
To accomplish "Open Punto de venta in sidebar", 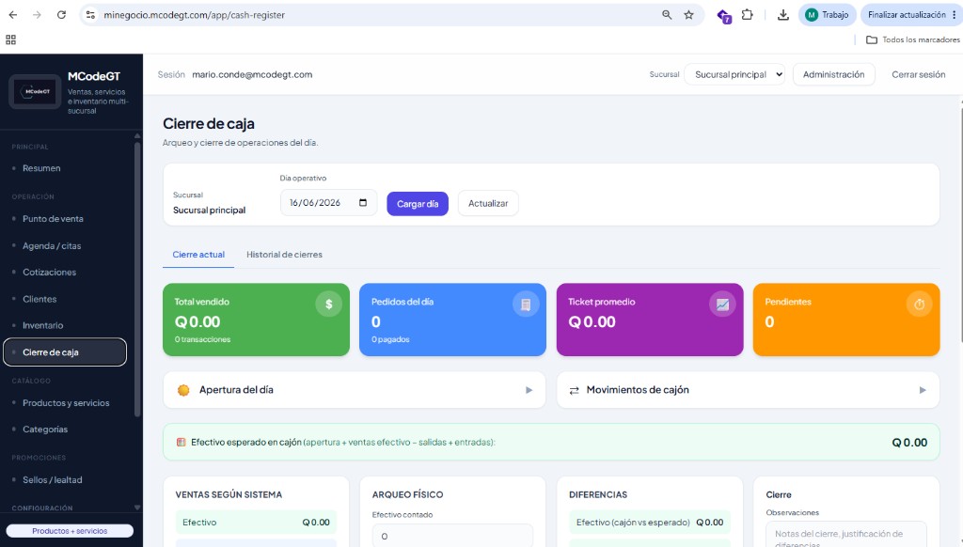I will click(53, 219).
